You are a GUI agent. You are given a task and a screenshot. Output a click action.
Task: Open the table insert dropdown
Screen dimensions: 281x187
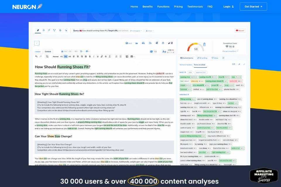[132, 56]
